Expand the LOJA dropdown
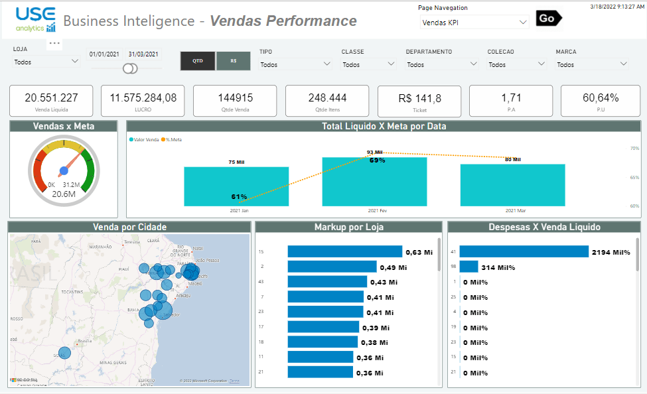This screenshot has height=394, width=647. [46, 62]
